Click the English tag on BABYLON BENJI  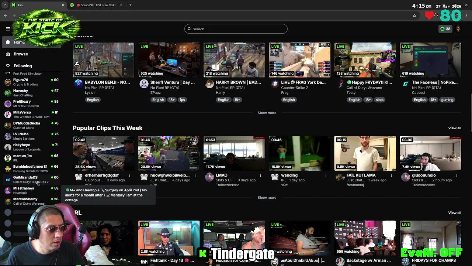pyautogui.click(x=93, y=100)
